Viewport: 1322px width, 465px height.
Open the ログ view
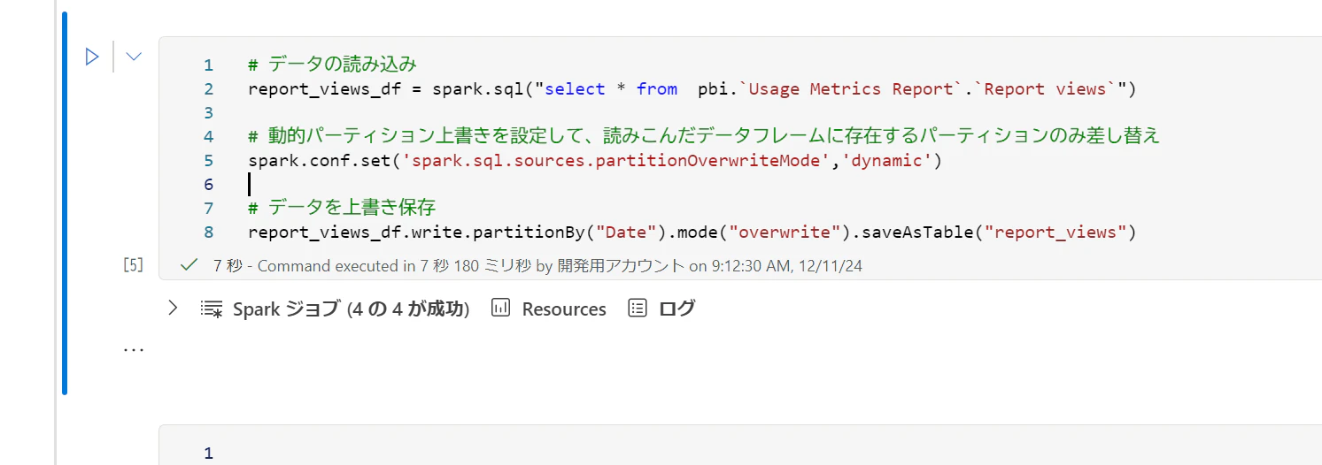tap(677, 309)
